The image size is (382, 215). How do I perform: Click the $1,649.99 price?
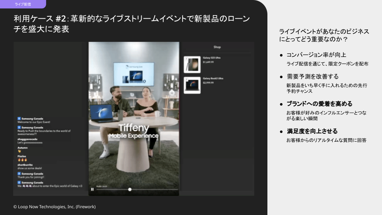point(208,62)
